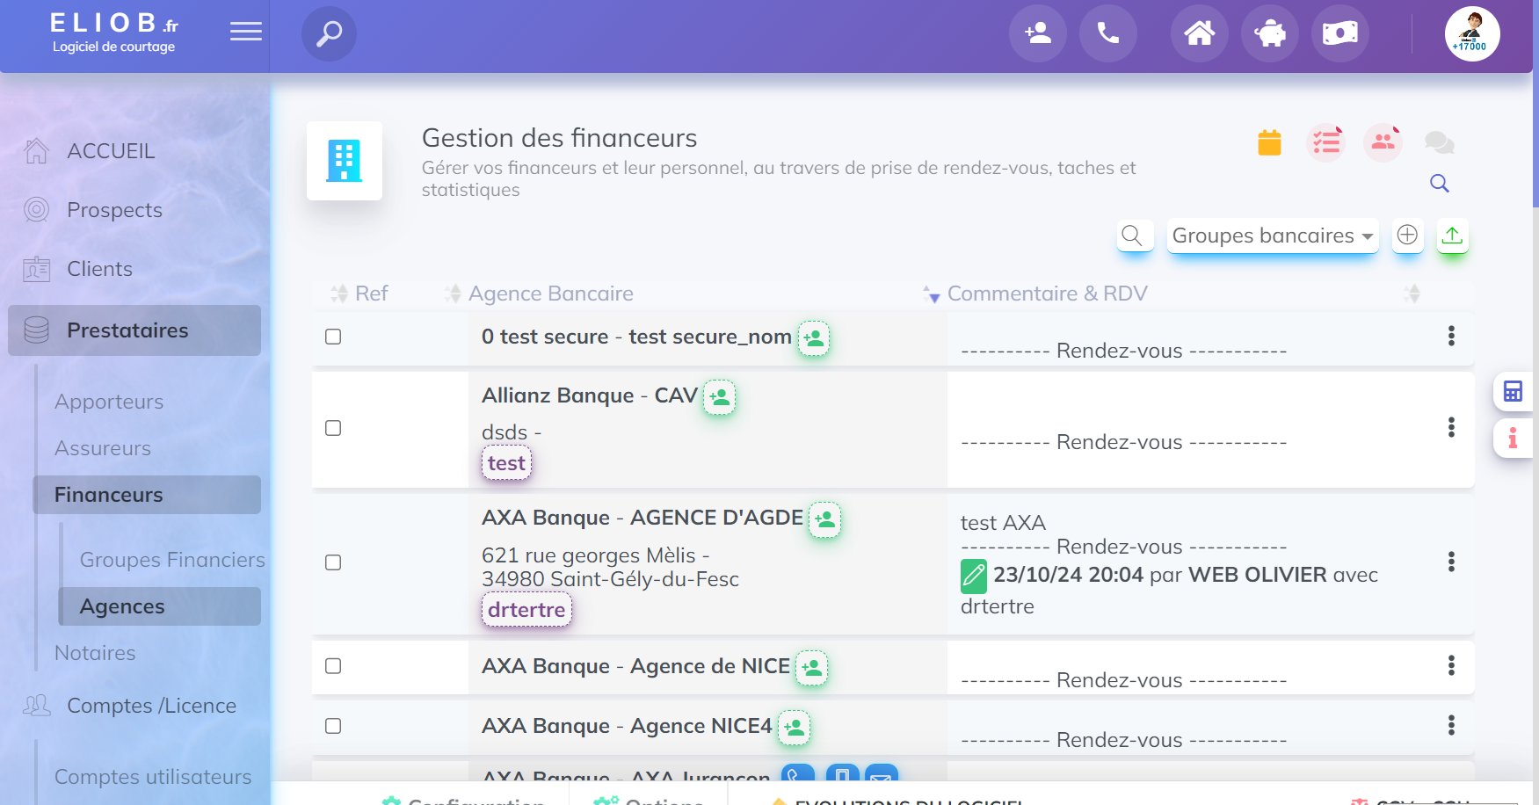This screenshot has height=805, width=1539.
Task: Tick the Agence de NICE row checkbox
Action: (333, 666)
